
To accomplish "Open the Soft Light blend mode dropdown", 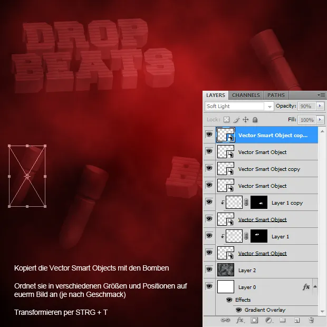I will pyautogui.click(x=239, y=106).
